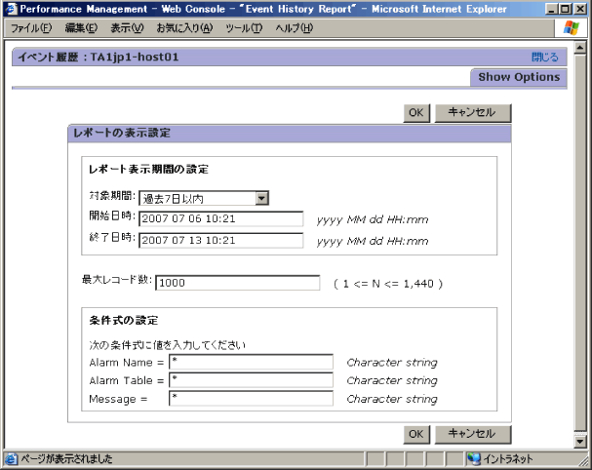Expand the 対象期間 dropdown
Screen dimensions: 592x470
[x=261, y=198]
